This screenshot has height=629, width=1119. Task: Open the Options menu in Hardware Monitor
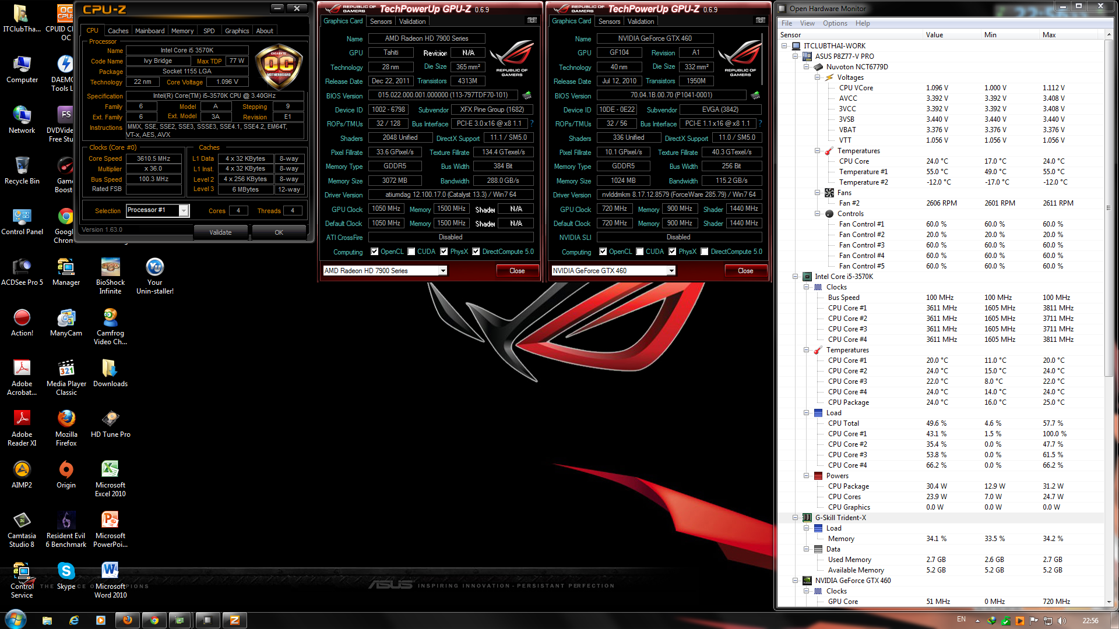[x=835, y=23]
